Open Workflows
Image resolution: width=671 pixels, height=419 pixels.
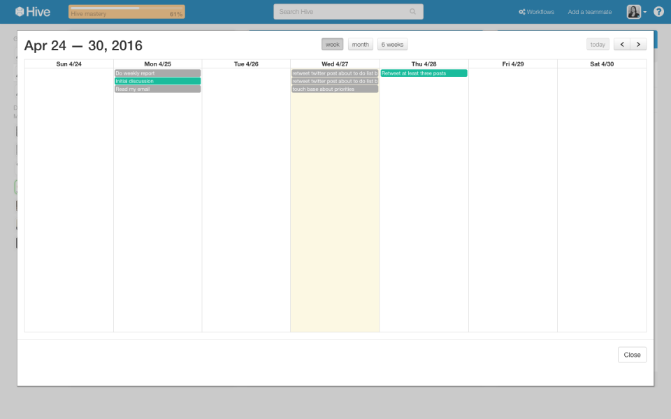(x=536, y=12)
